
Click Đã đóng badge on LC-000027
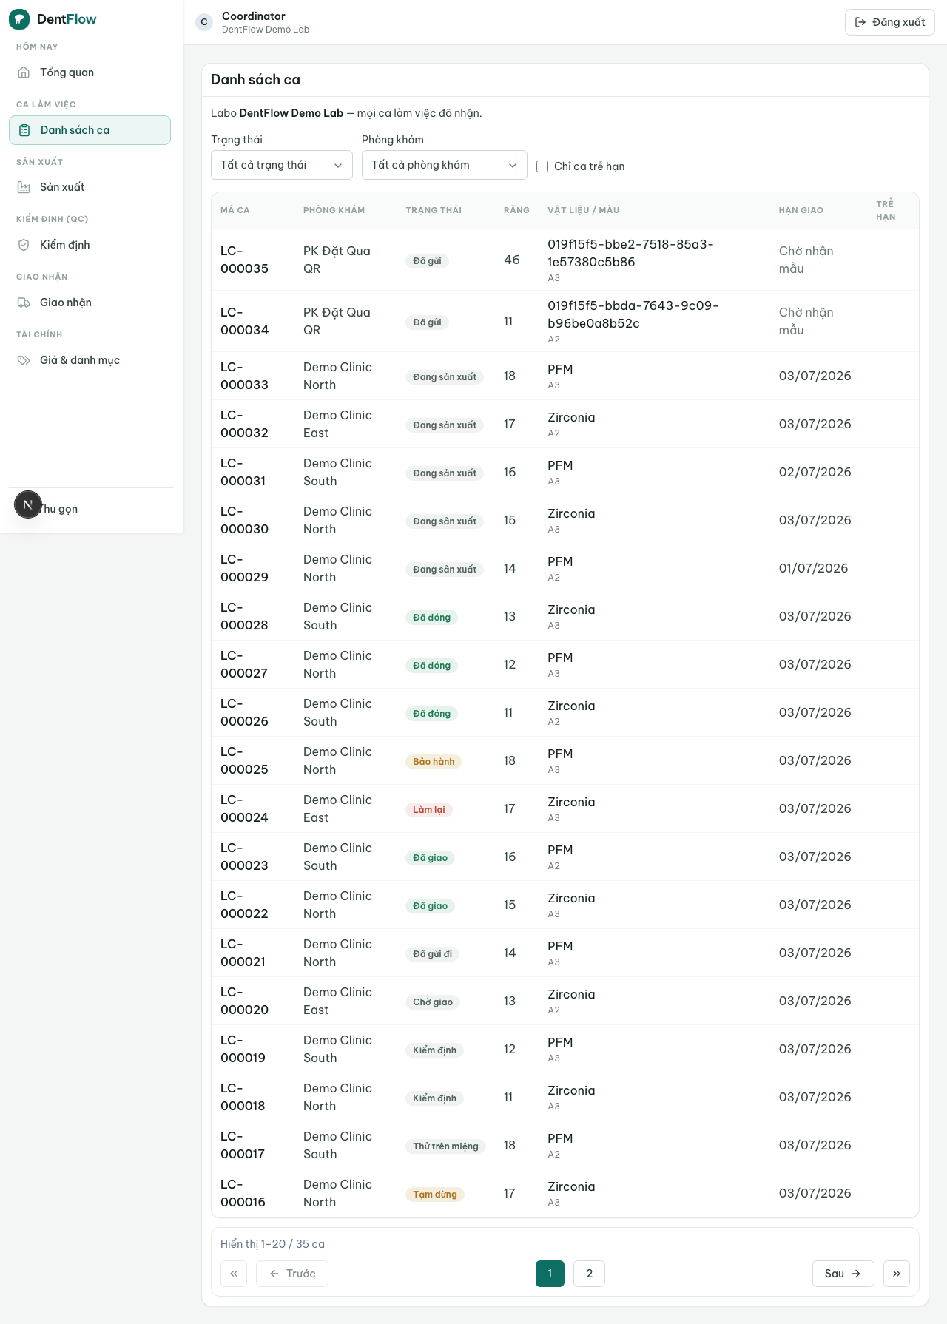pos(432,666)
